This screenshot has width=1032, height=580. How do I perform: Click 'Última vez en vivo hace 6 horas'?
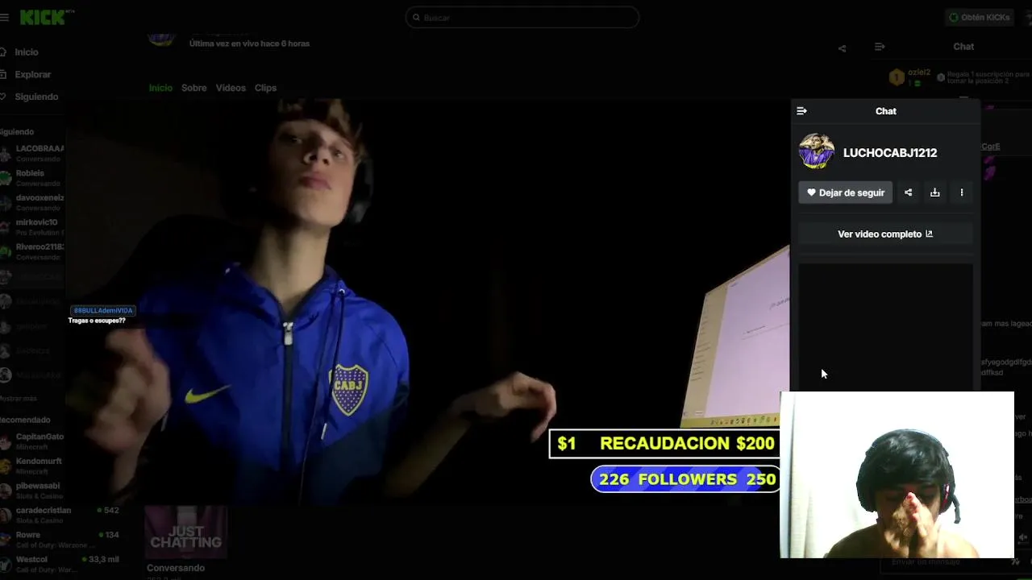click(x=249, y=43)
